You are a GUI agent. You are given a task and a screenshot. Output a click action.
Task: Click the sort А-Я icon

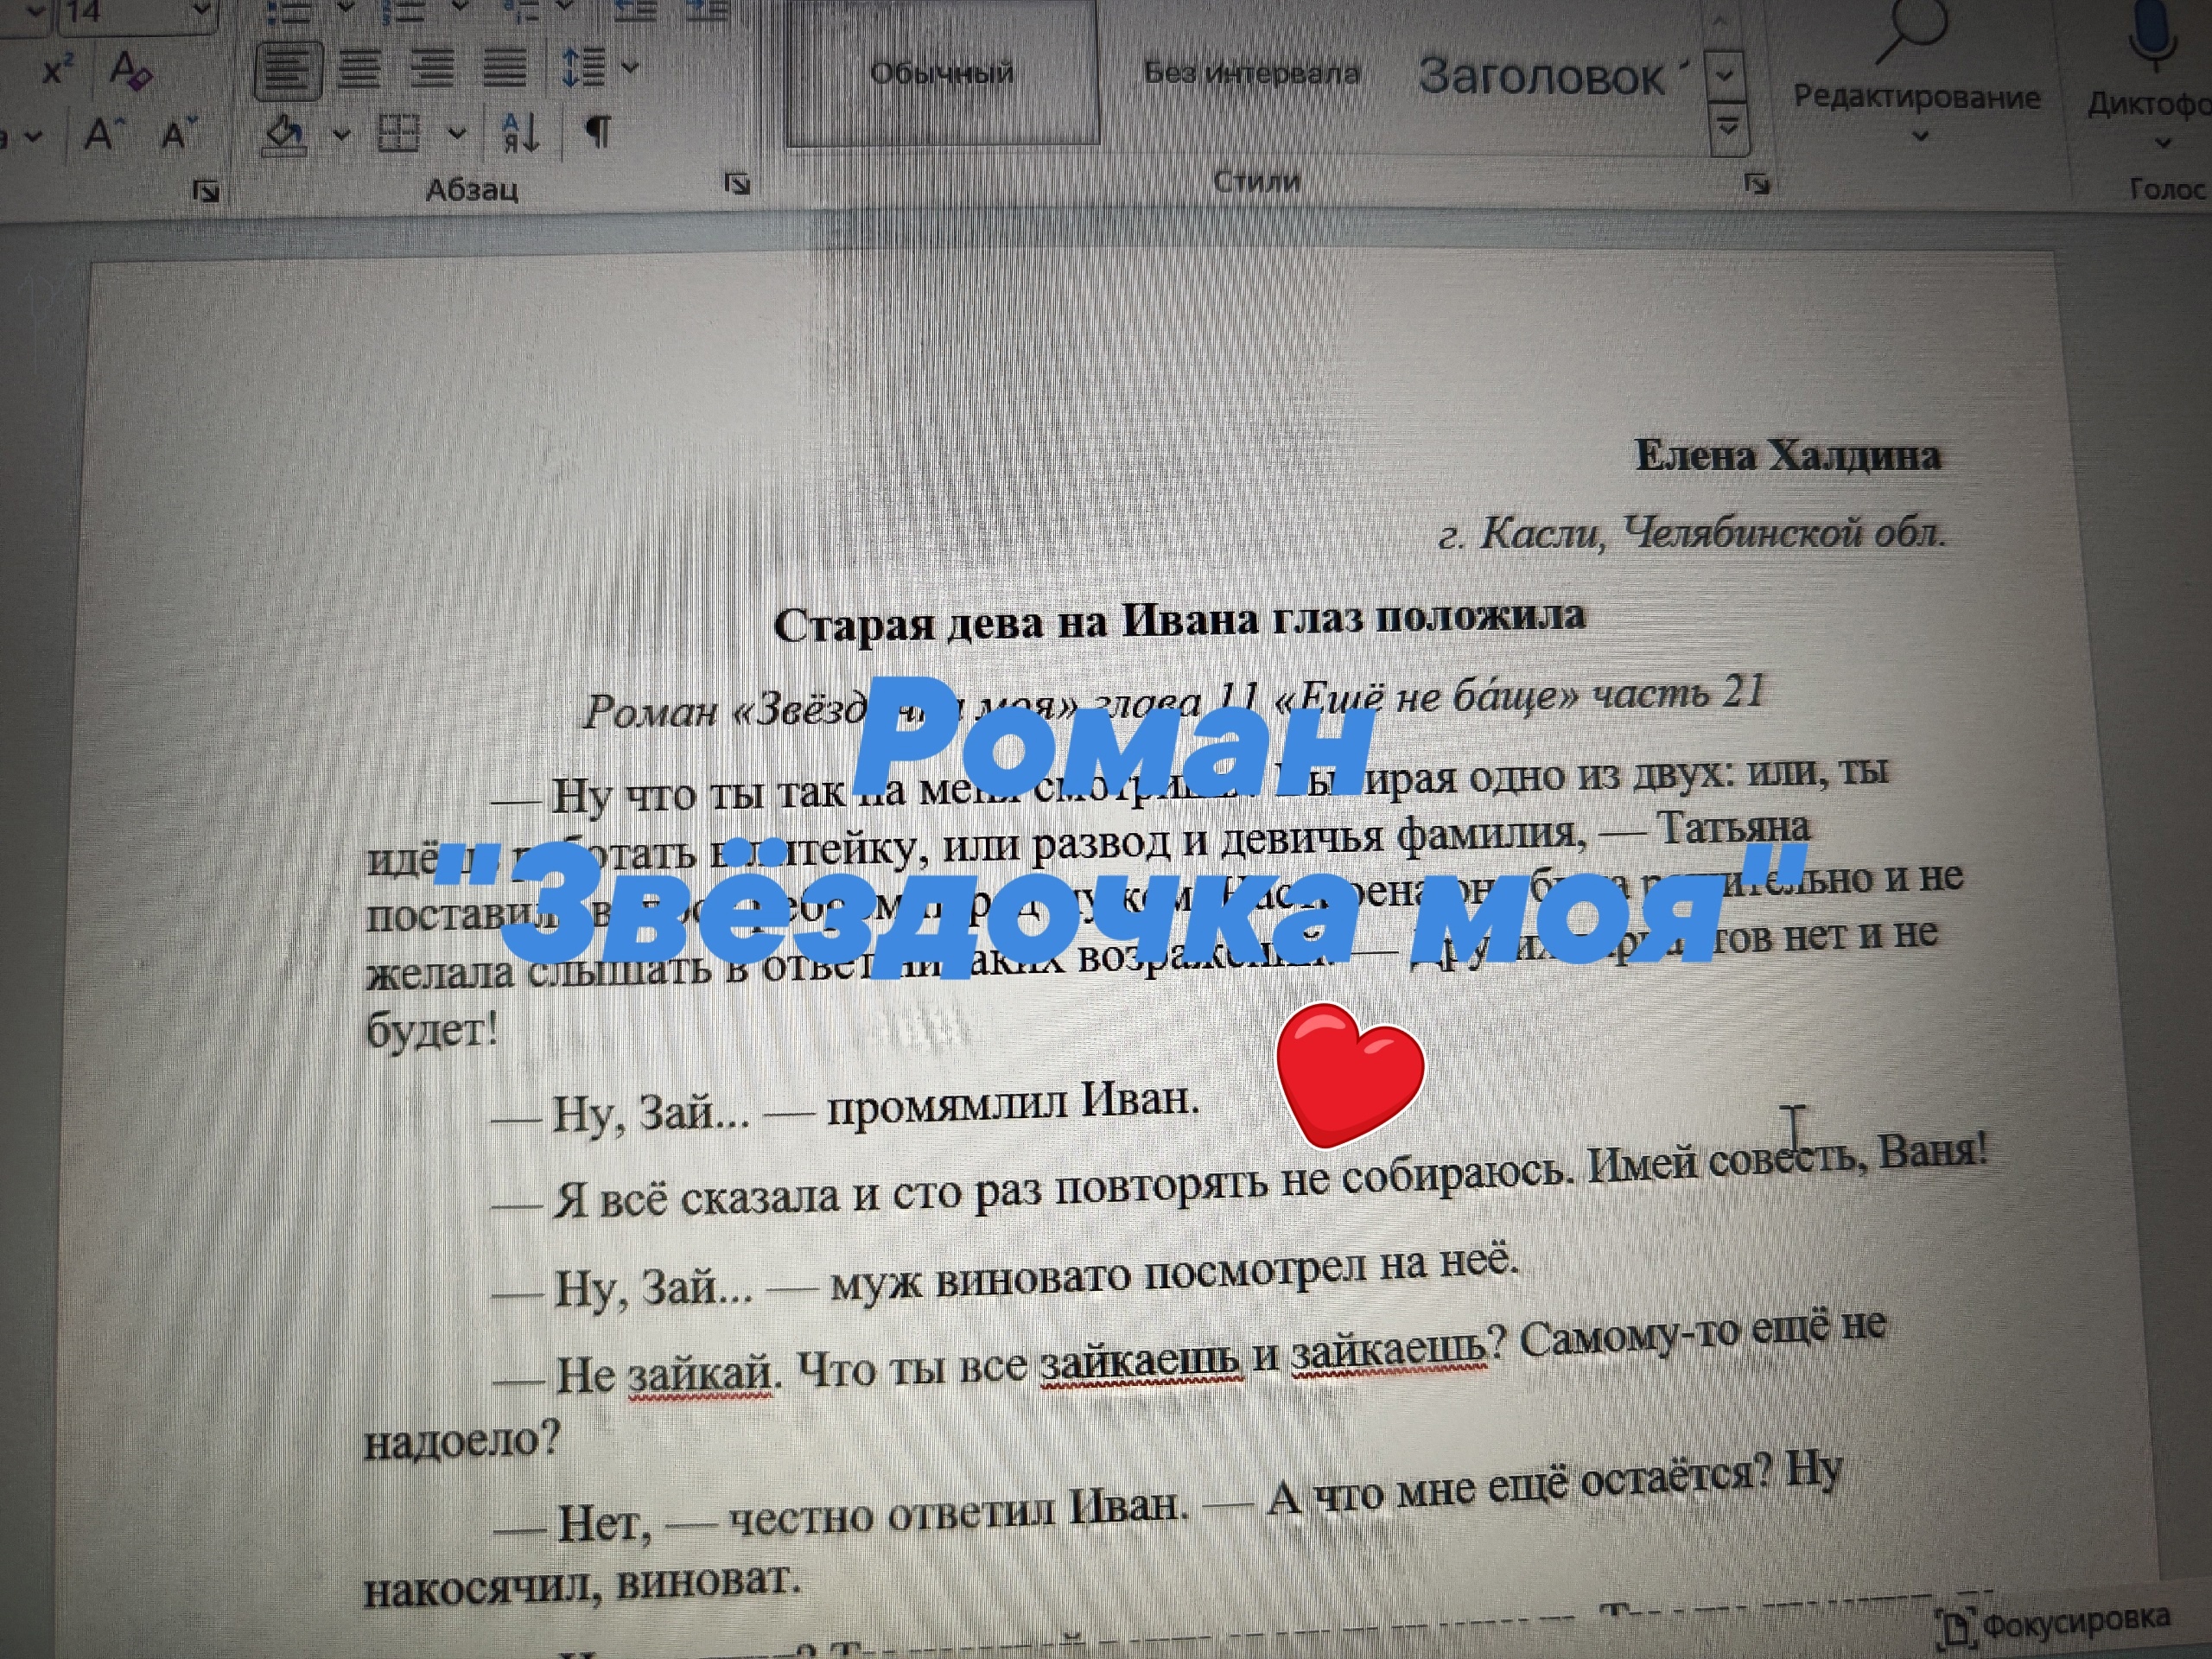tap(521, 133)
